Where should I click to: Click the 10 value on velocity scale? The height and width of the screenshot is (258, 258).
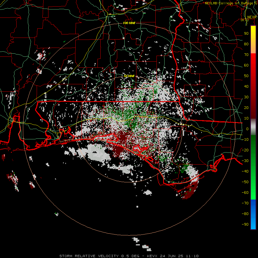[246, 118]
